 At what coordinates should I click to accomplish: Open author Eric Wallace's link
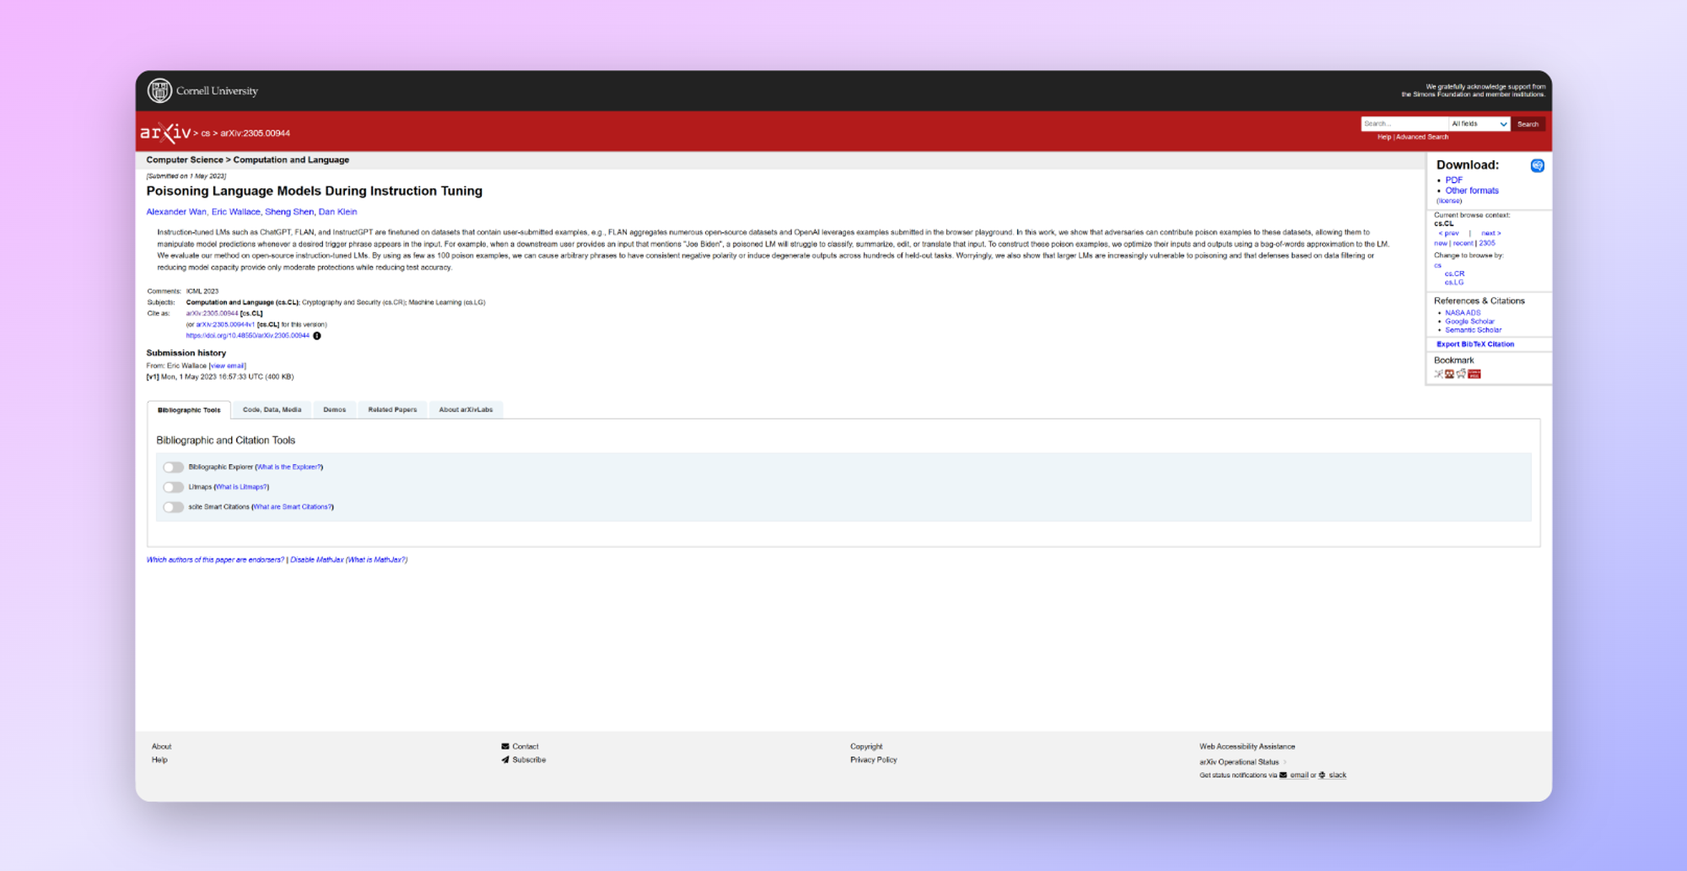(x=235, y=212)
